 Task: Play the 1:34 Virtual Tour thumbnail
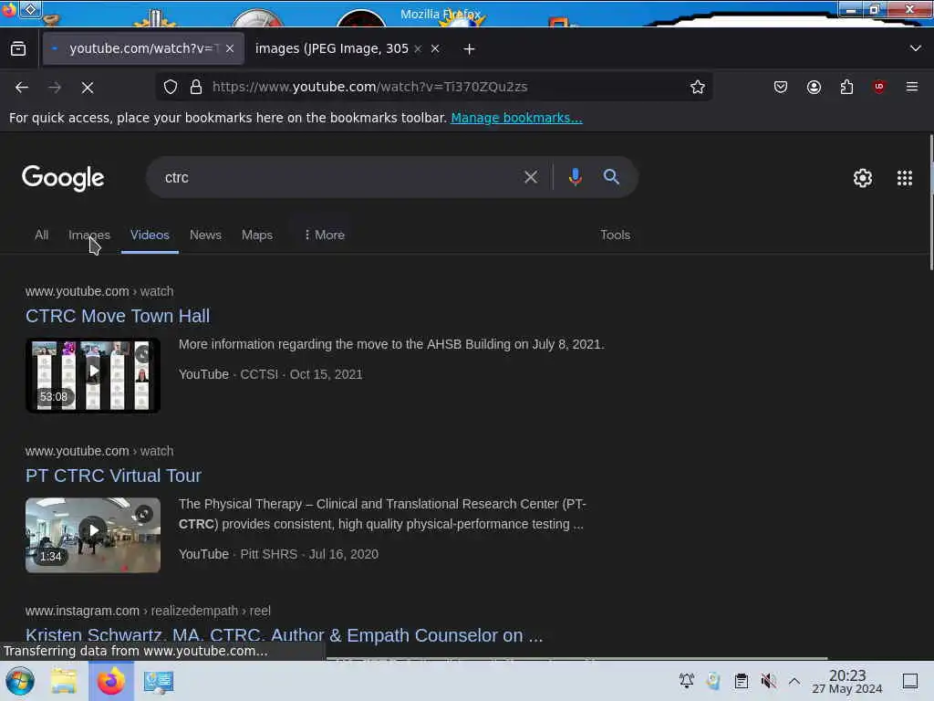[93, 535]
